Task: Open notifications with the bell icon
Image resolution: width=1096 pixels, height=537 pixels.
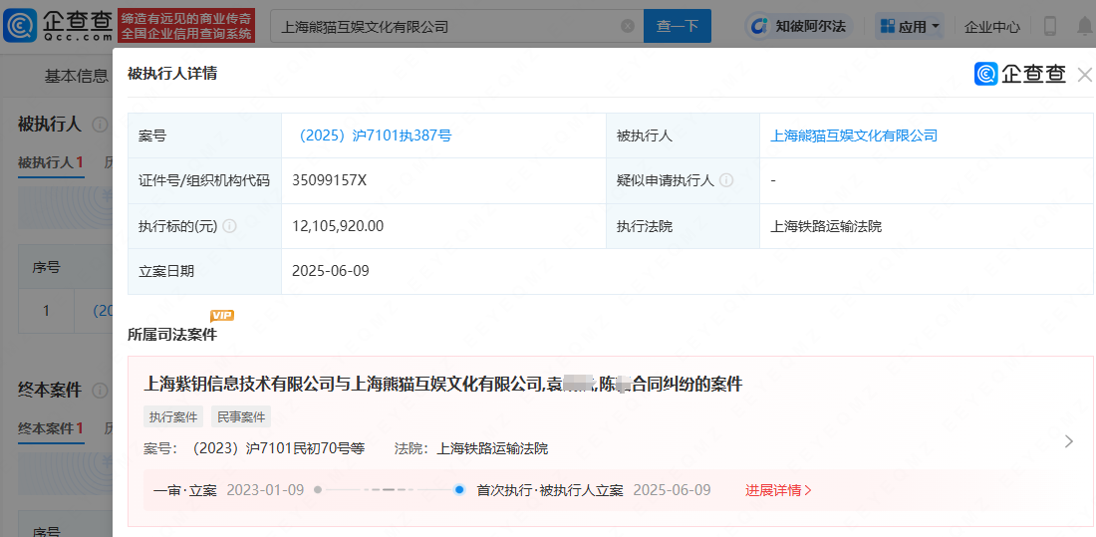Action: pyautogui.click(x=1084, y=27)
